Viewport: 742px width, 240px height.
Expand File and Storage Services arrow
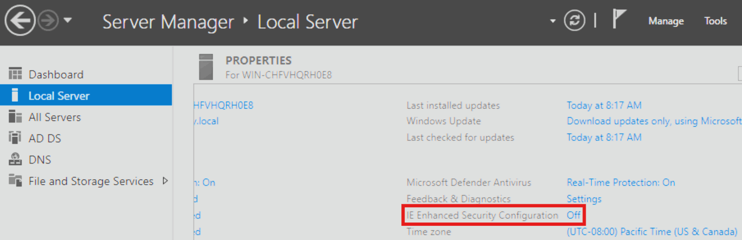165,181
